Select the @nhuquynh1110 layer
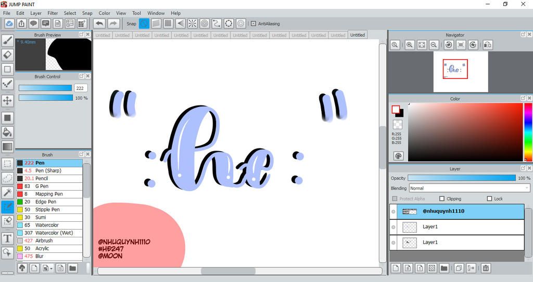 [457, 211]
